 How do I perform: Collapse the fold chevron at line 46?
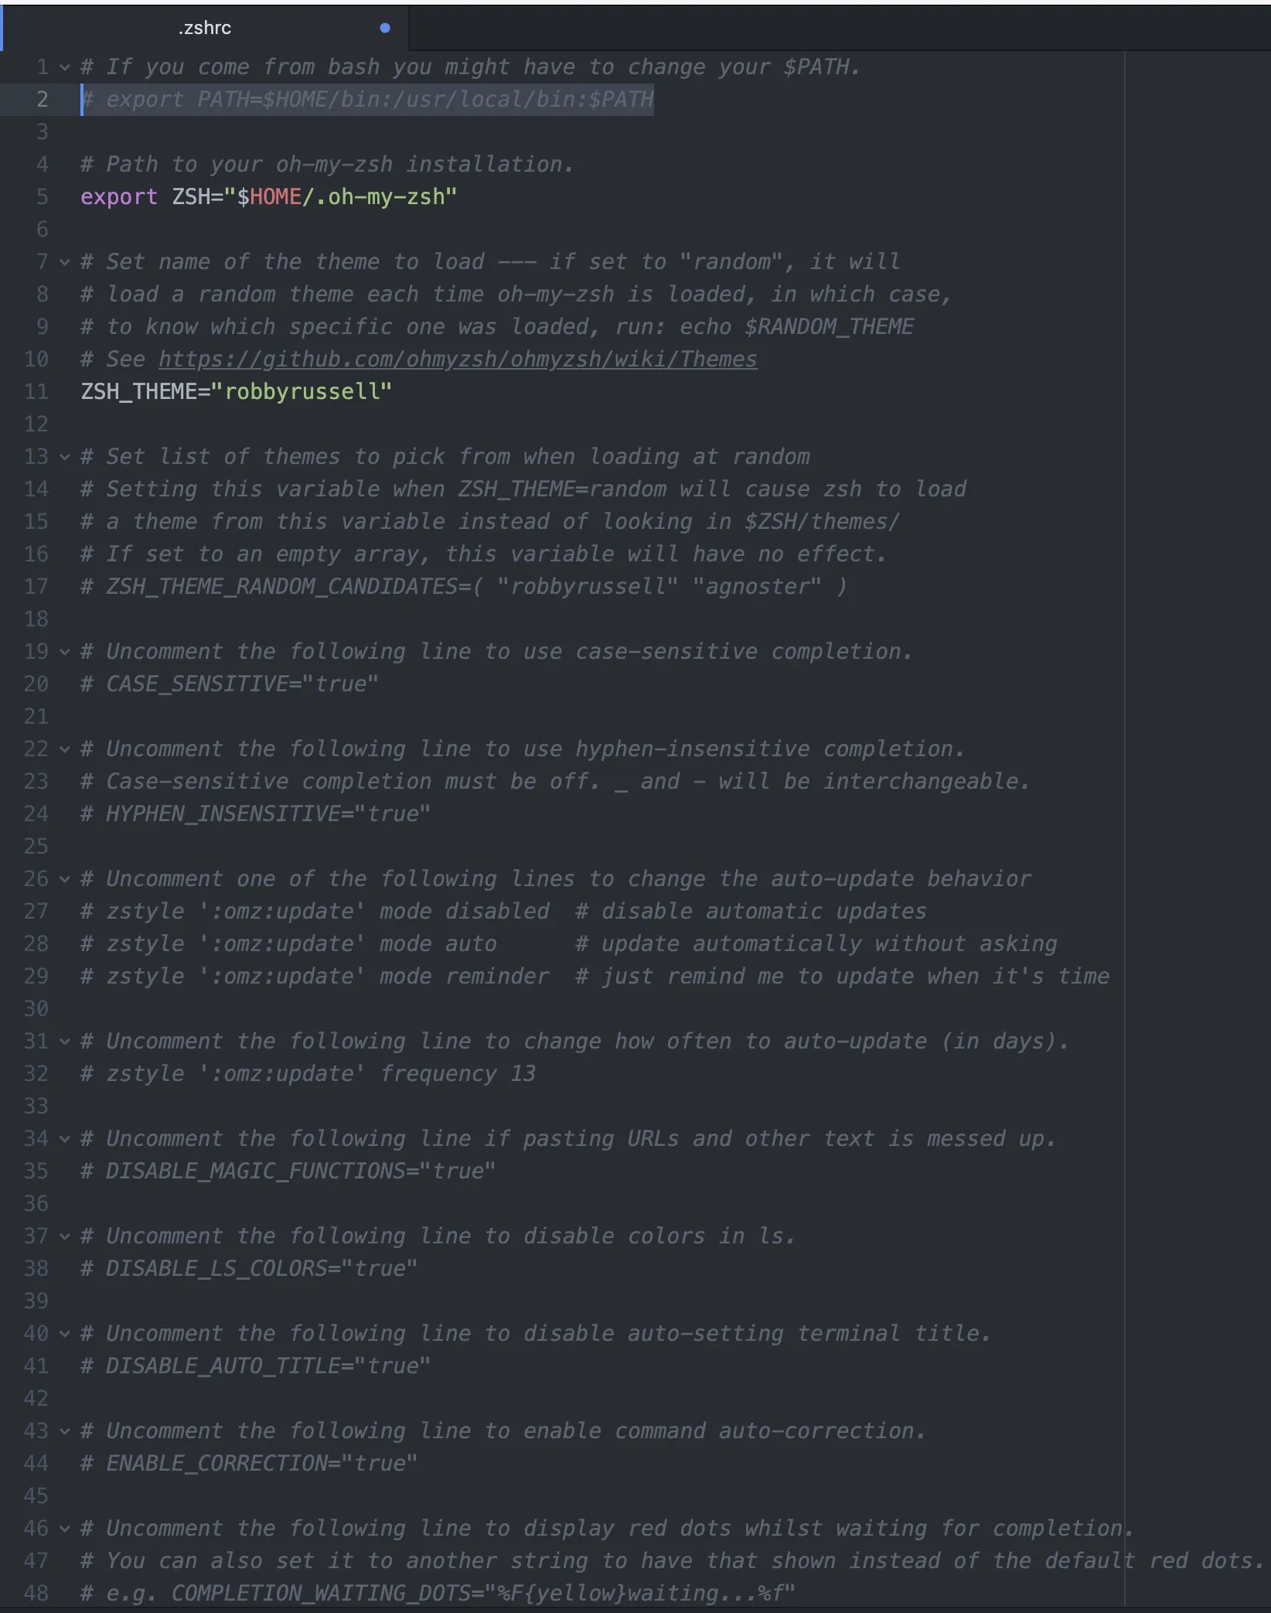click(x=65, y=1529)
